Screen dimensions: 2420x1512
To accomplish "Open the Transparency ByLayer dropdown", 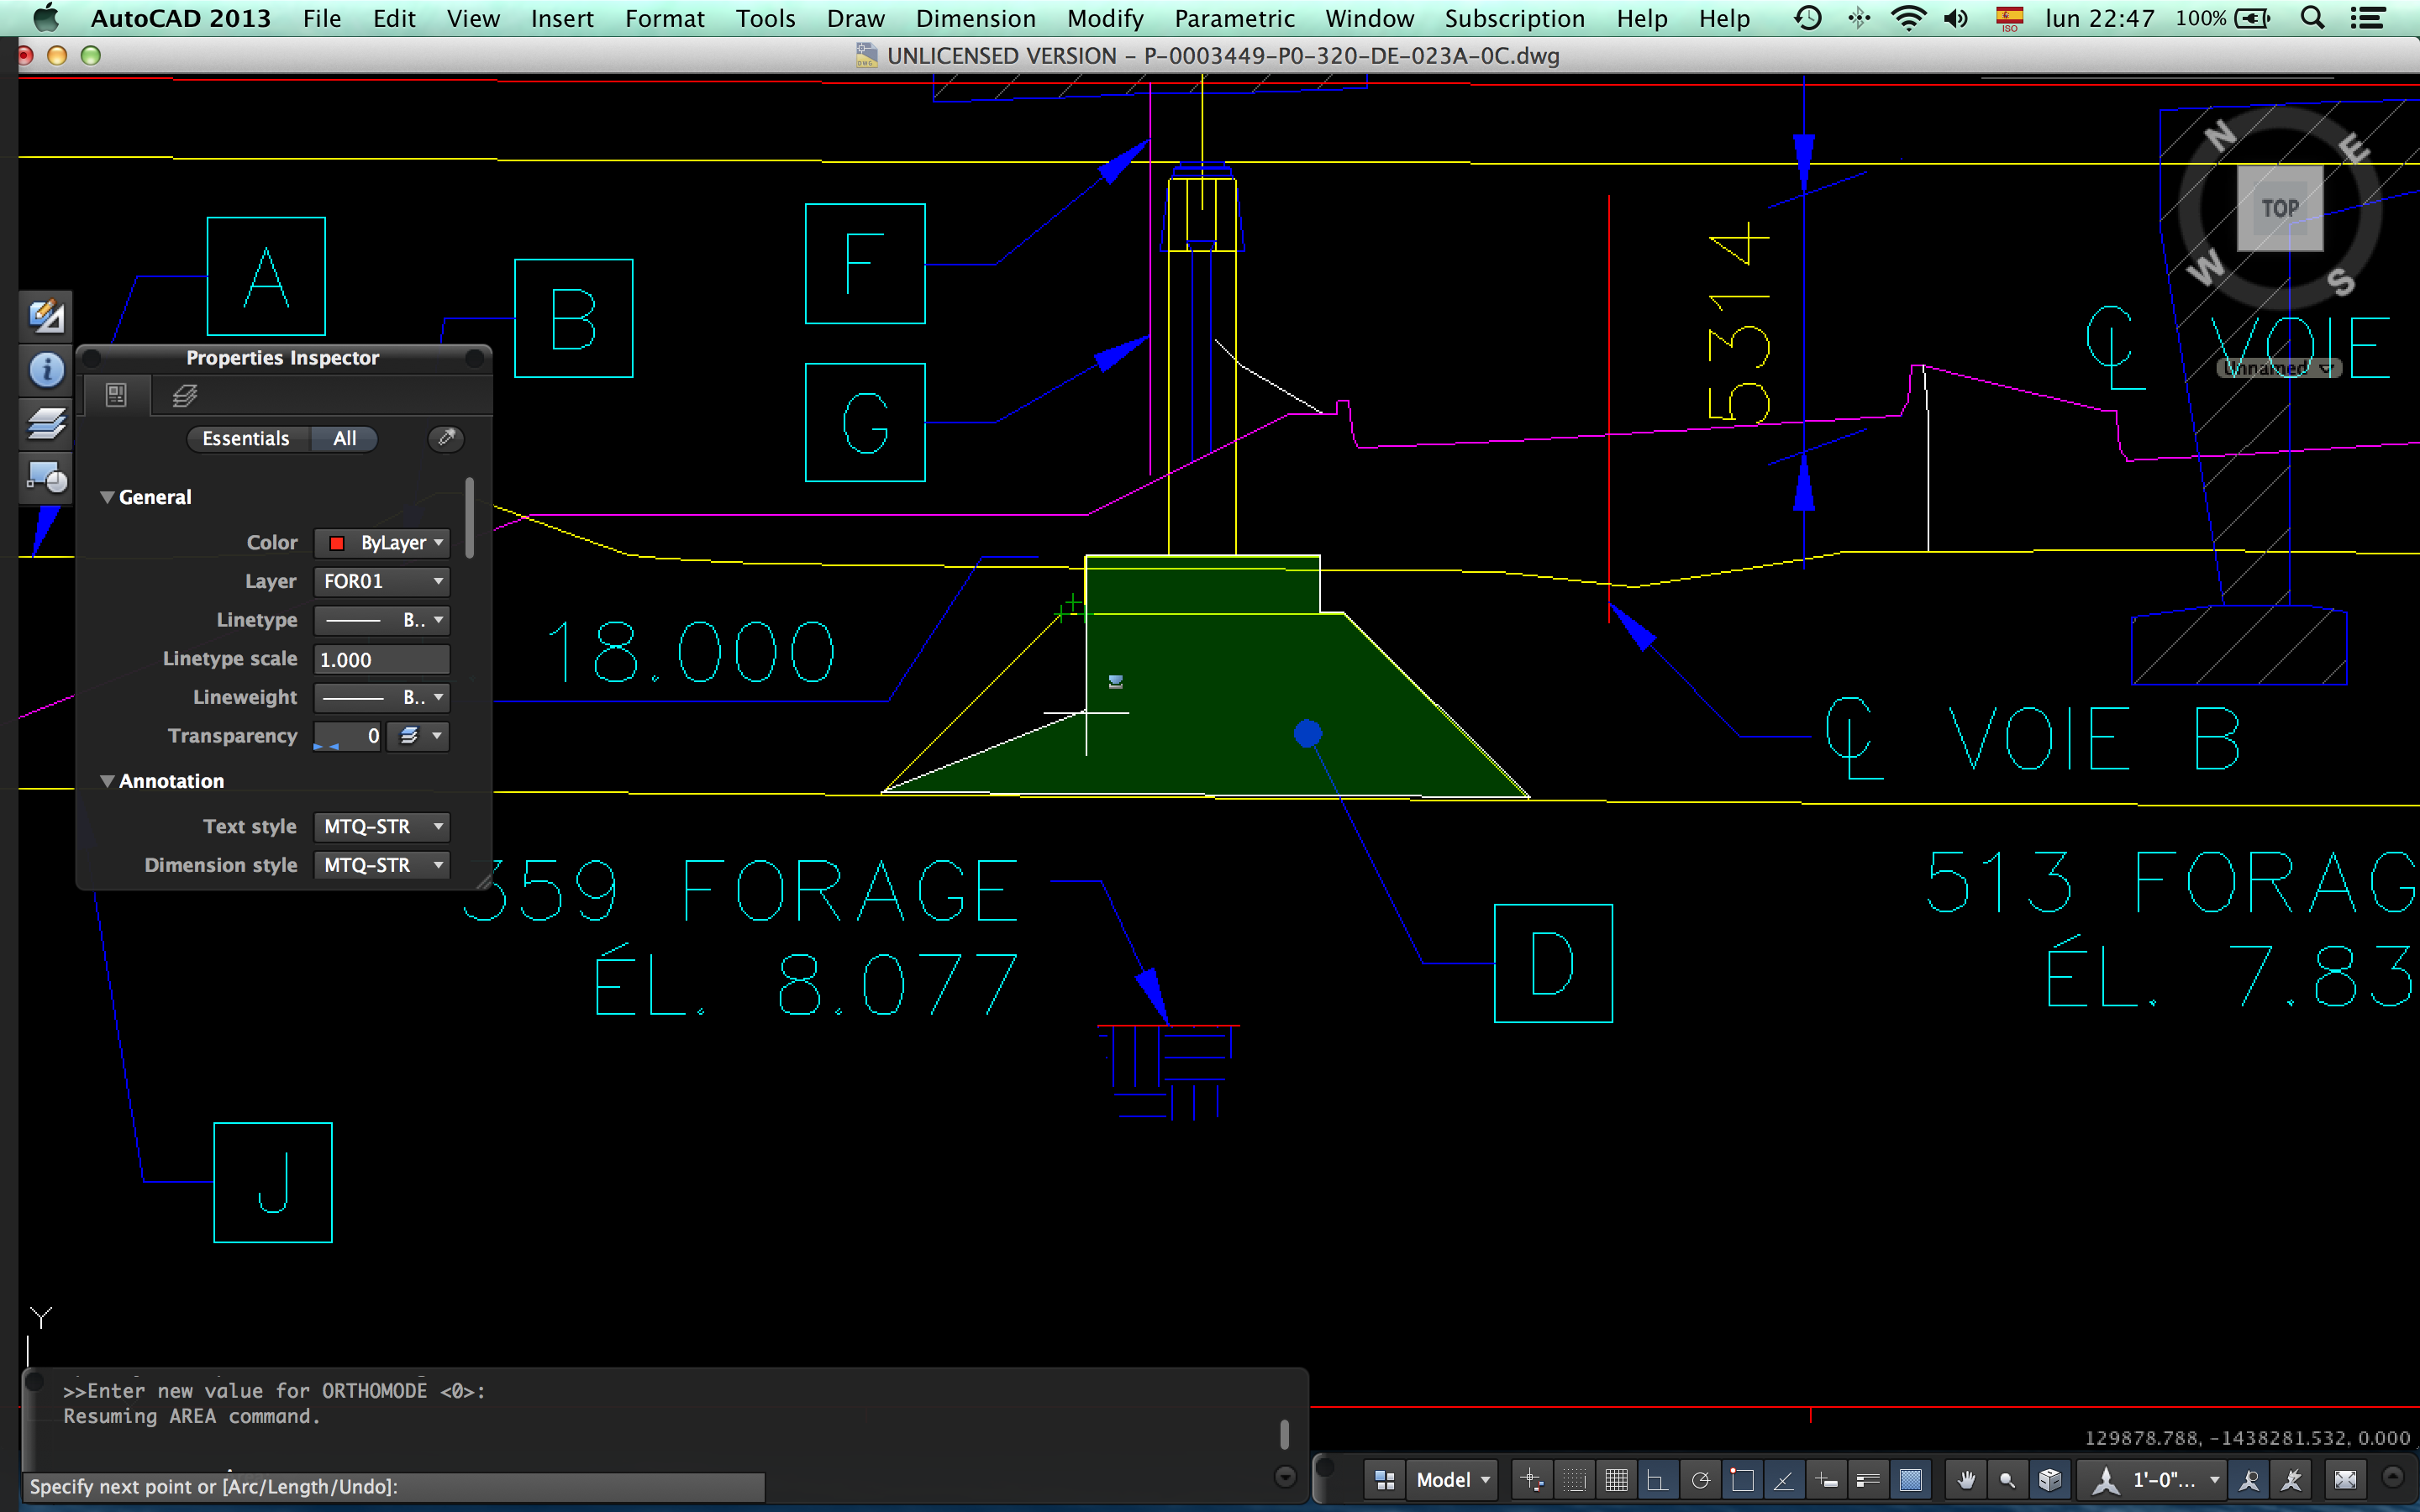I will 418,736.
